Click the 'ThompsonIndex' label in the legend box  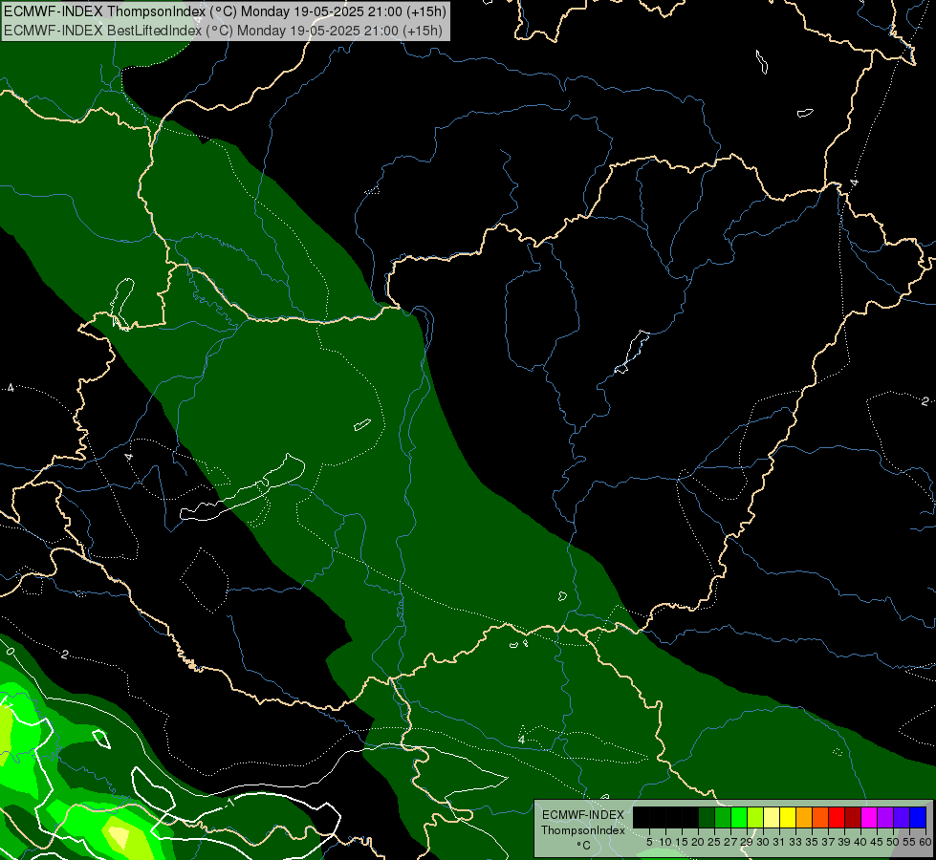coord(583,830)
